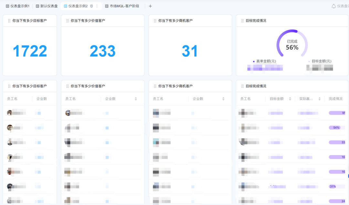Image resolution: width=349 pixels, height=205 pixels.
Task: Grab the drag handle of top 你当下有多少目标客户 card
Action: 9,21
